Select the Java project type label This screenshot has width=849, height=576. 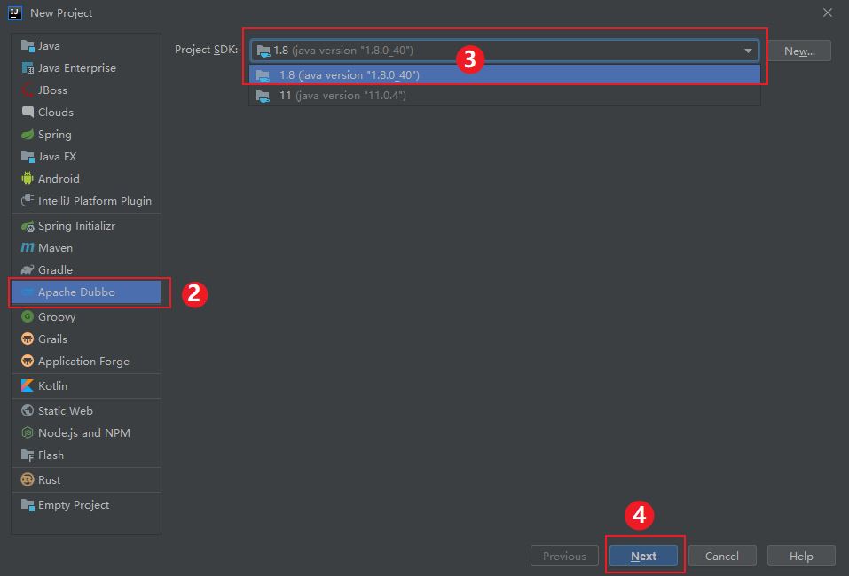tap(49, 46)
